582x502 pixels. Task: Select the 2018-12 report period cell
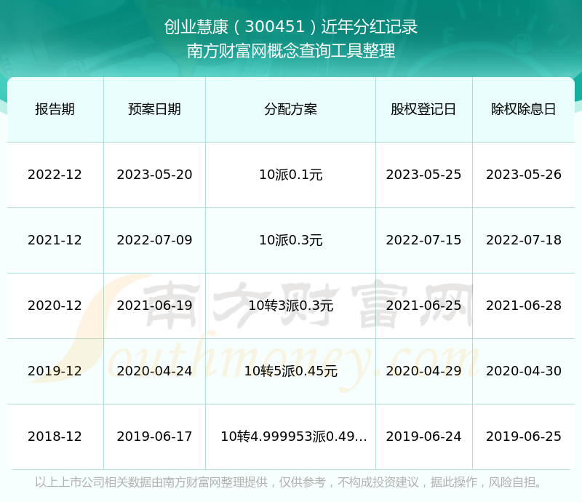55,437
